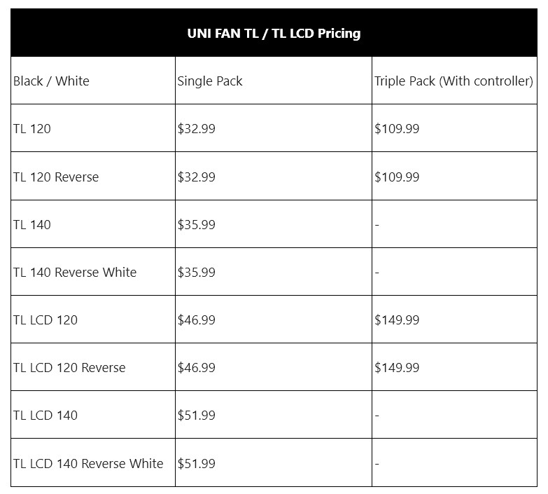Select the TL 120 row label

coord(32,129)
